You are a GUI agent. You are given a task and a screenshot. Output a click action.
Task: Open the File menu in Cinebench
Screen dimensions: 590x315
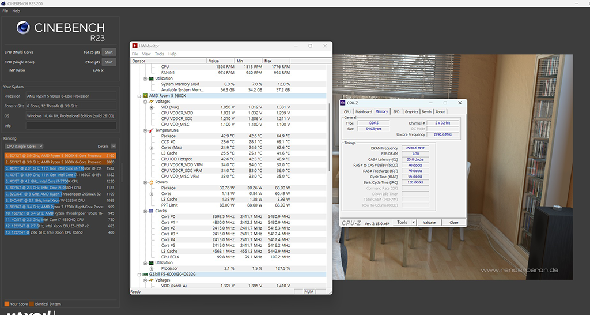[5, 11]
